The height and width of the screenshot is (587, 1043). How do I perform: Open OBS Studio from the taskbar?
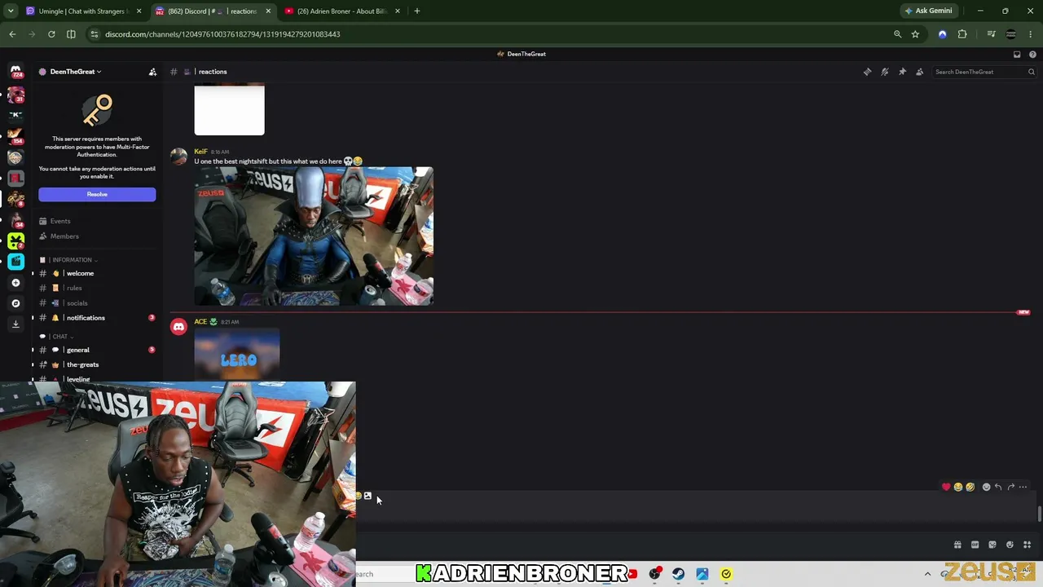click(654, 574)
